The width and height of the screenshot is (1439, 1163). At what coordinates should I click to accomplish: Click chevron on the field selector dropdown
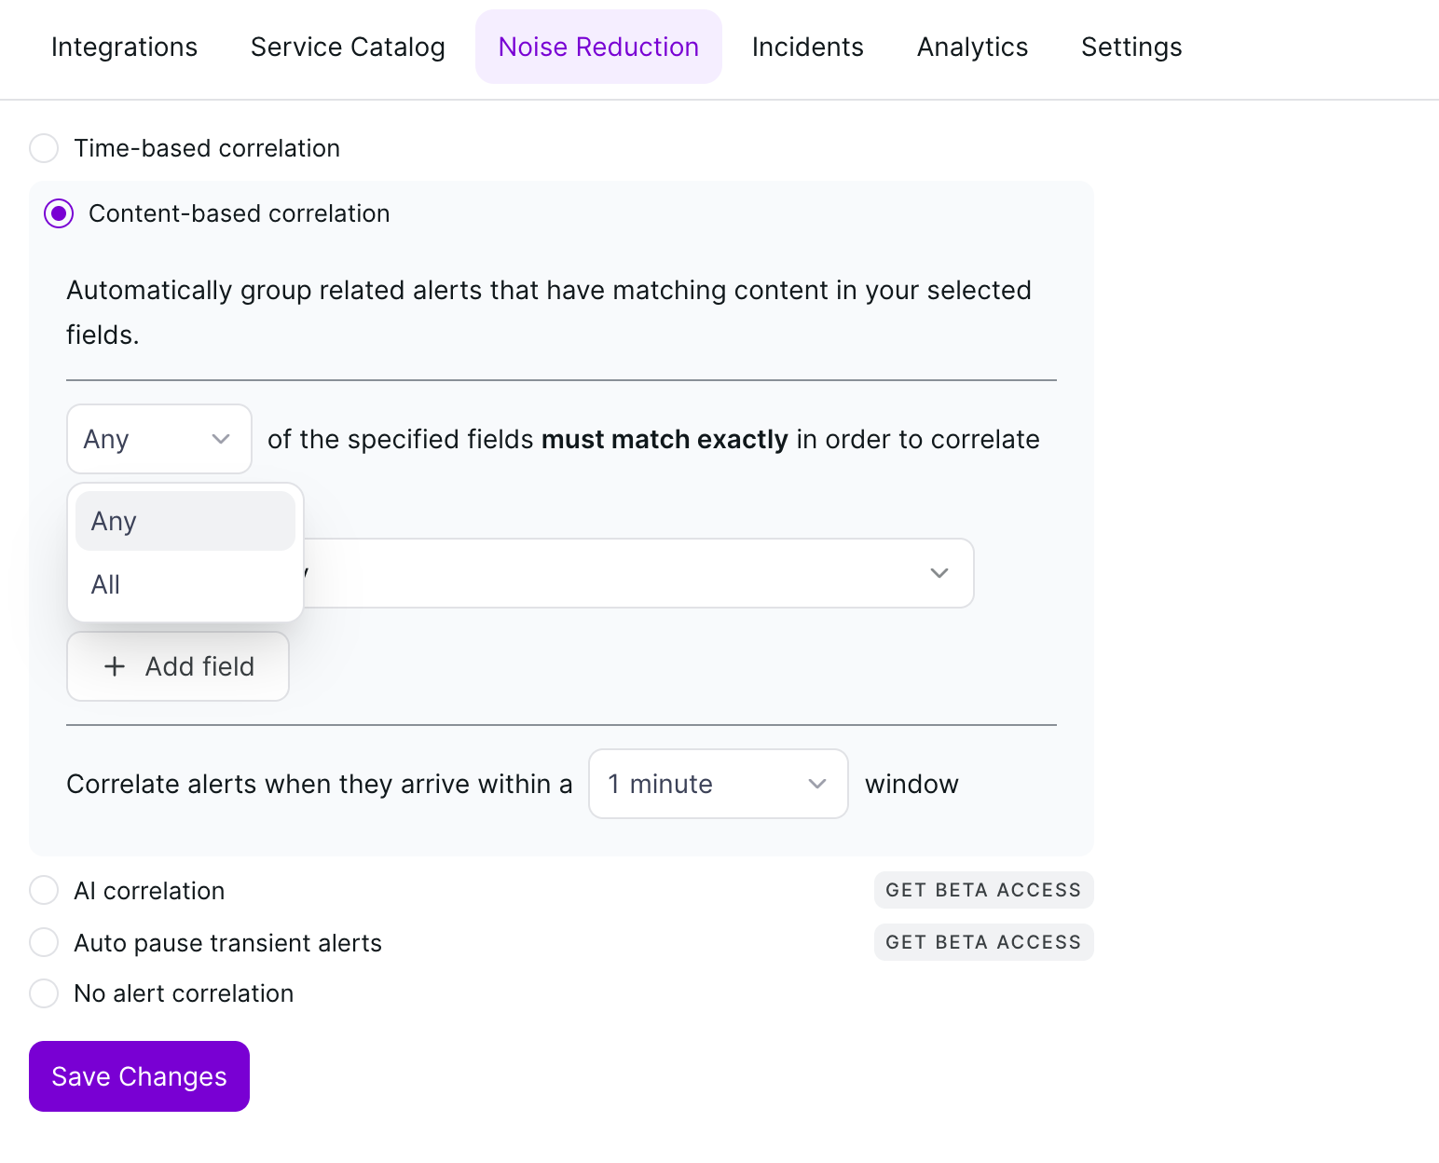pos(939,573)
